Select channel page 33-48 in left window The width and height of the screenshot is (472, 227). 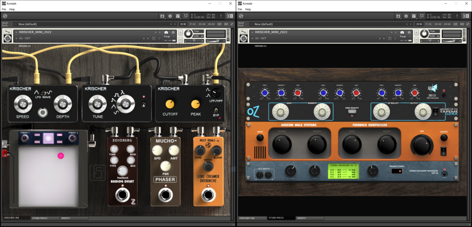click(202, 24)
